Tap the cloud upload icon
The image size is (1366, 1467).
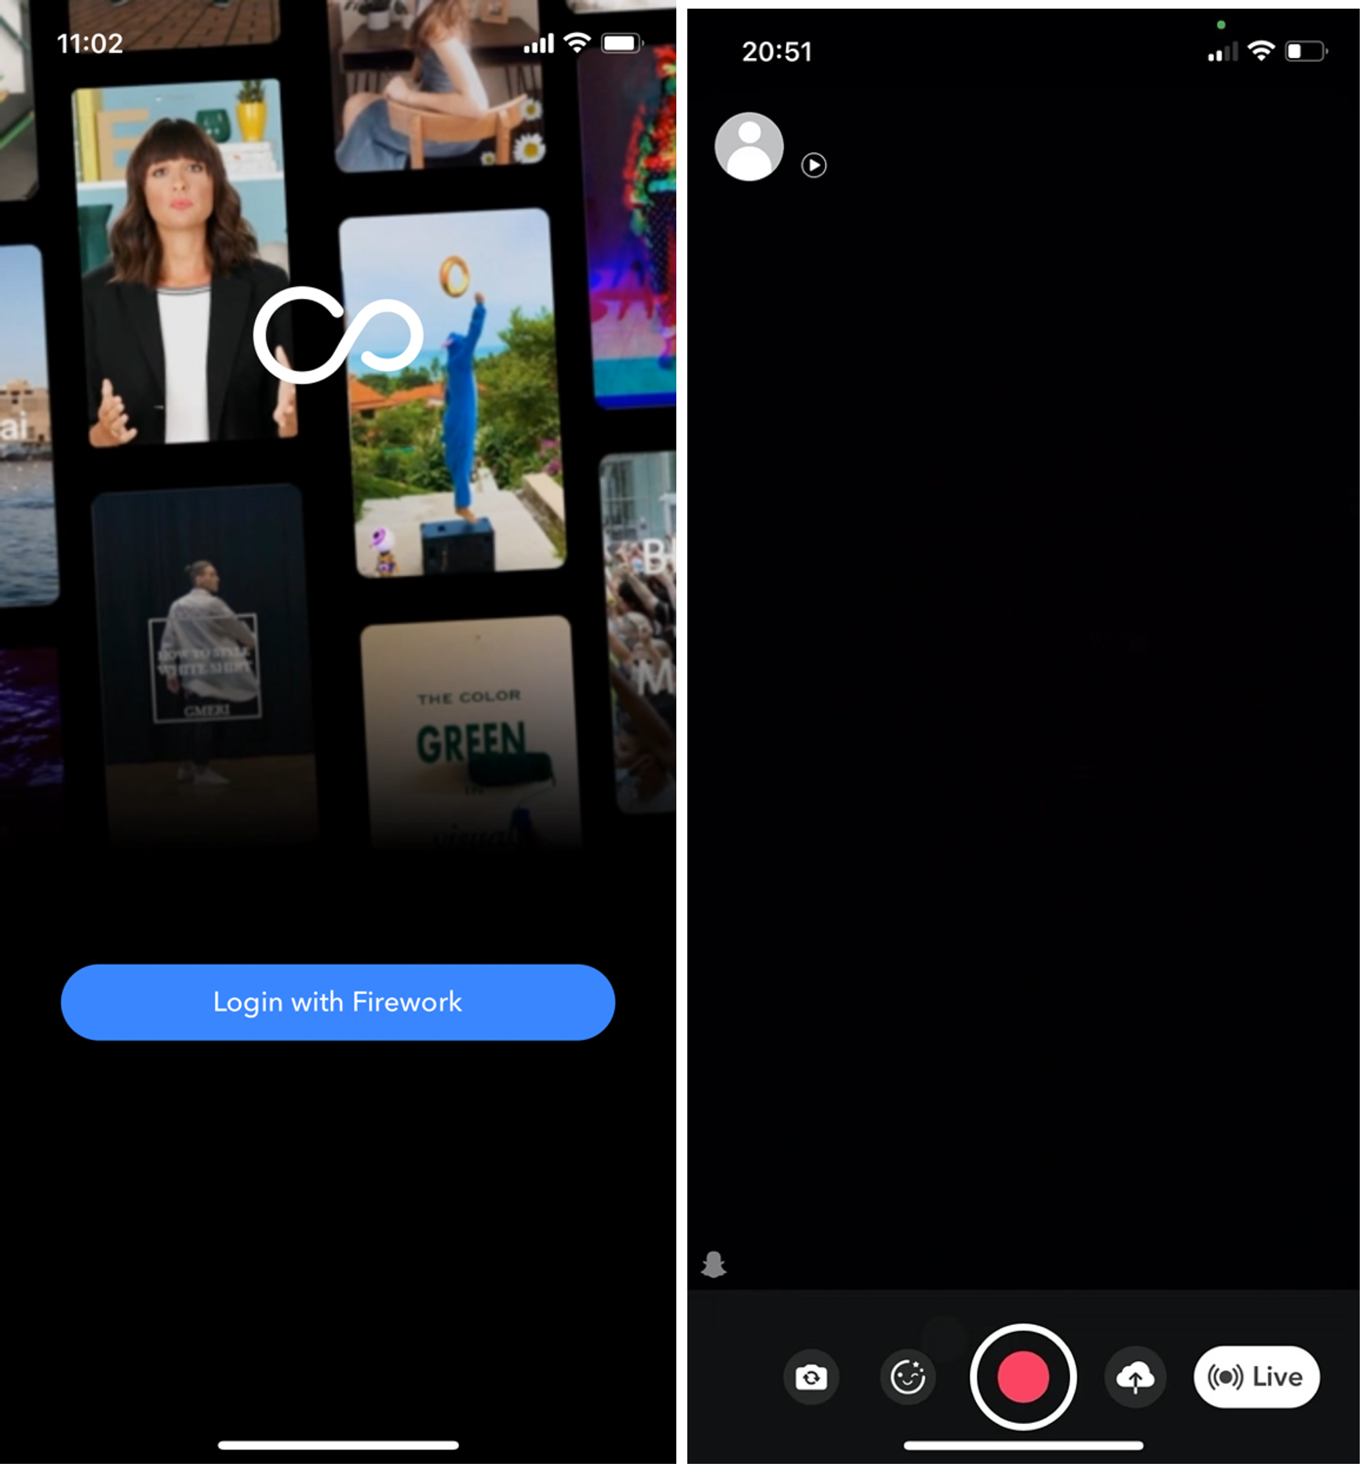pyautogui.click(x=1135, y=1378)
